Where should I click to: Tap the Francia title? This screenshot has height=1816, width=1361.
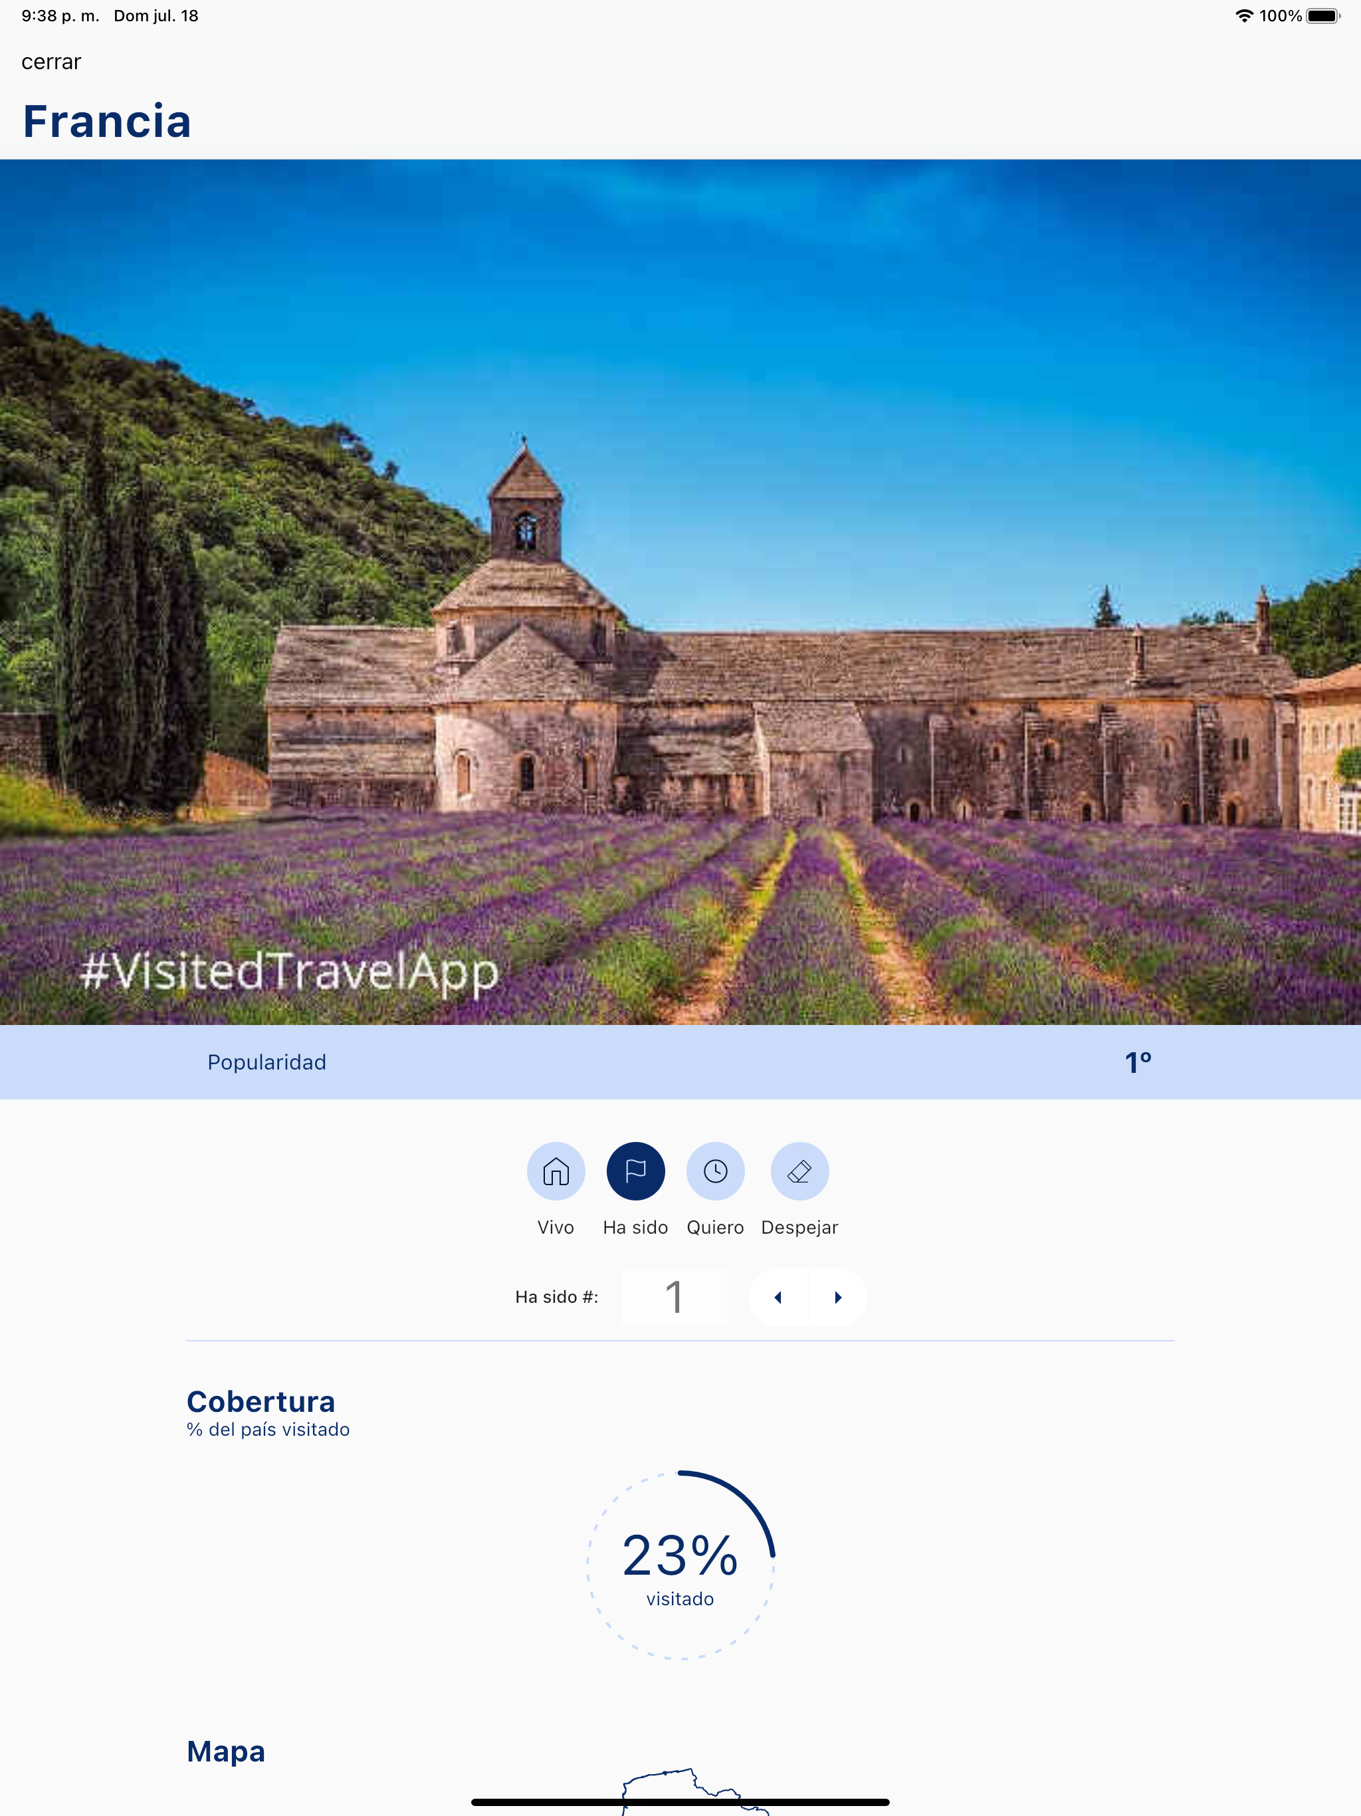(107, 122)
